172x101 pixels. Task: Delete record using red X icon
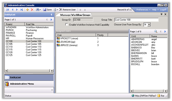[32, 10]
